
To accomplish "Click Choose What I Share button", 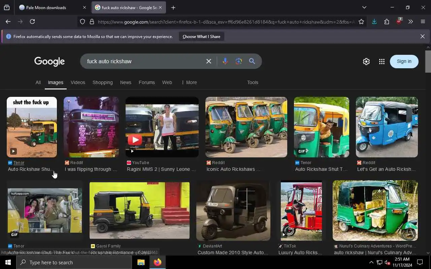I will click(x=201, y=36).
